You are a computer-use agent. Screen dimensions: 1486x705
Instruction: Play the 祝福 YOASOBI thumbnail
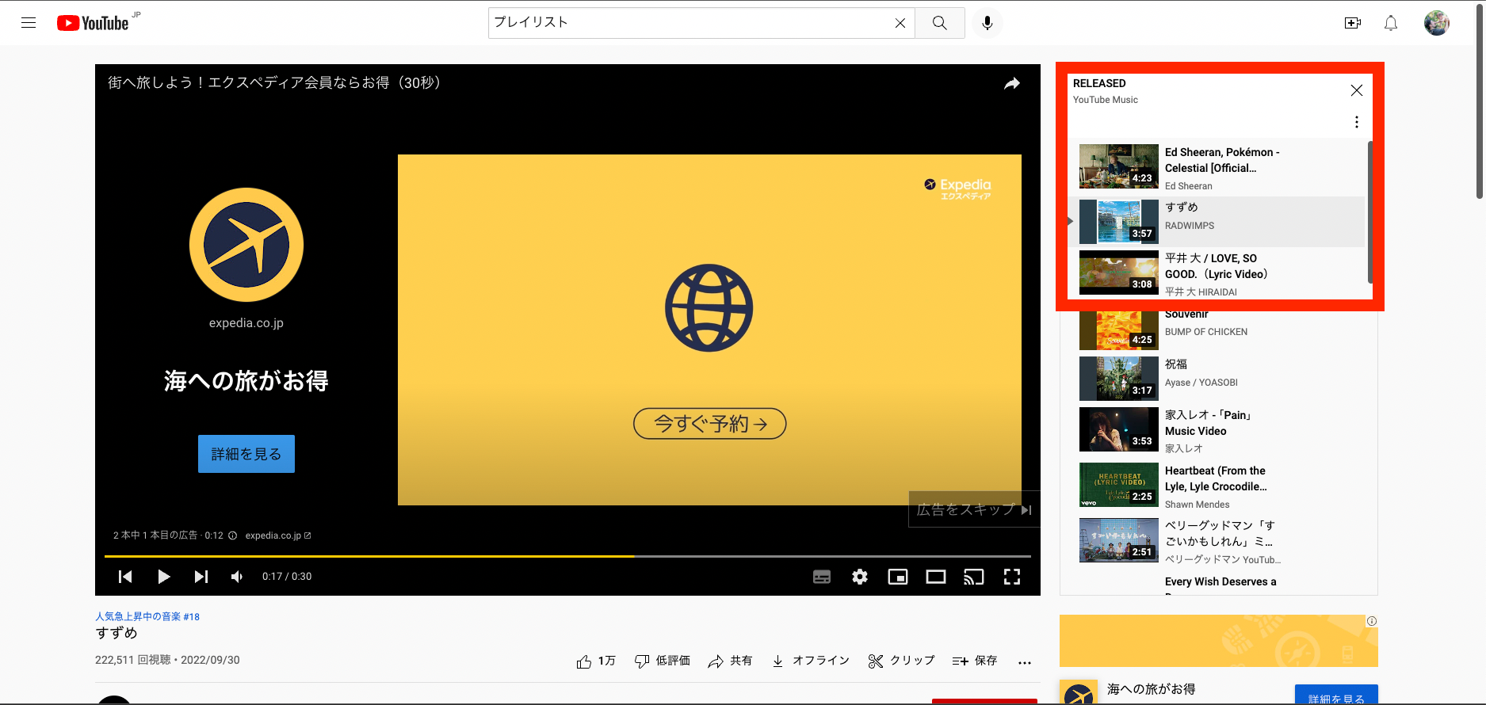click(x=1119, y=379)
